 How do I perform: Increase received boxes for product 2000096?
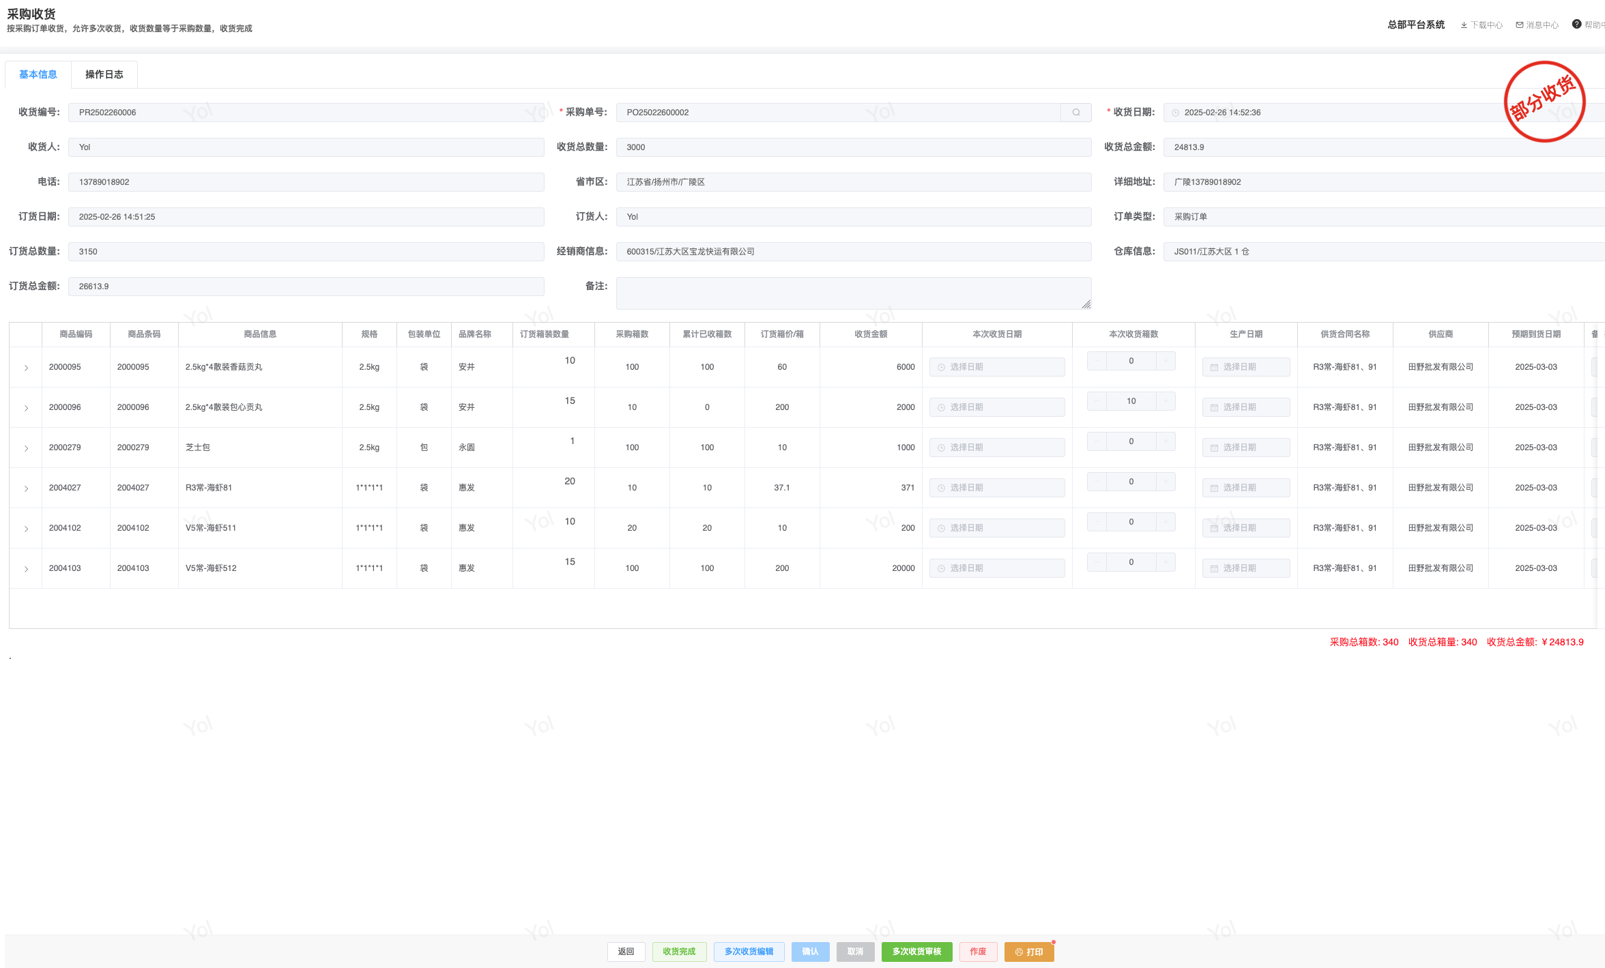[1166, 401]
